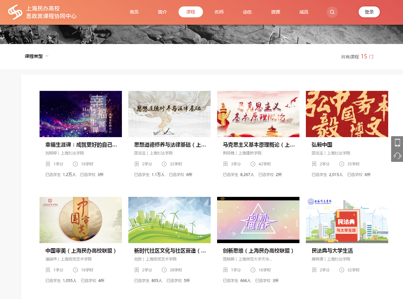This screenshot has width=403, height=299.
Task: Click the 已选学生 1,055人 text
Action: tap(61, 281)
